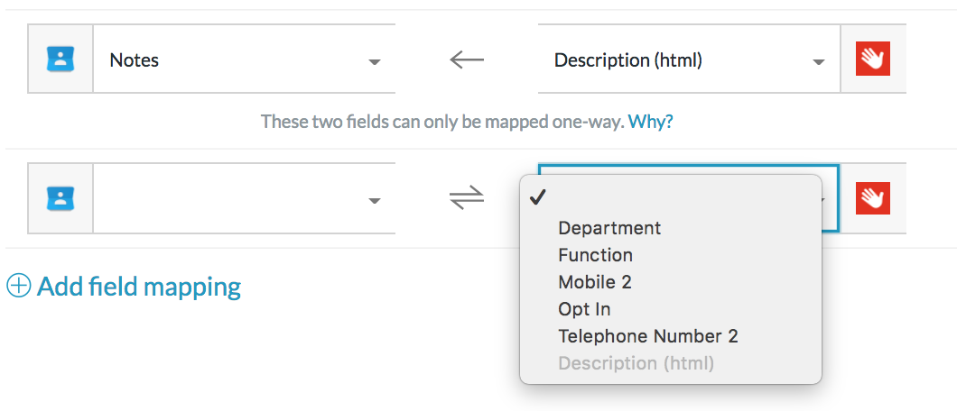Click the blue contacts icon on the empty row
Image resolution: width=957 pixels, height=411 pixels.
point(60,198)
